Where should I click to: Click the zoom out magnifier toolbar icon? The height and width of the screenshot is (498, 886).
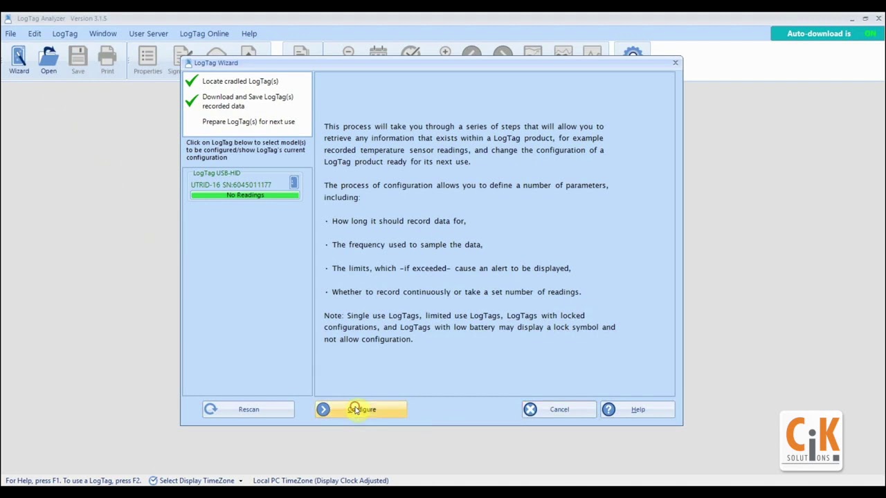[348, 52]
